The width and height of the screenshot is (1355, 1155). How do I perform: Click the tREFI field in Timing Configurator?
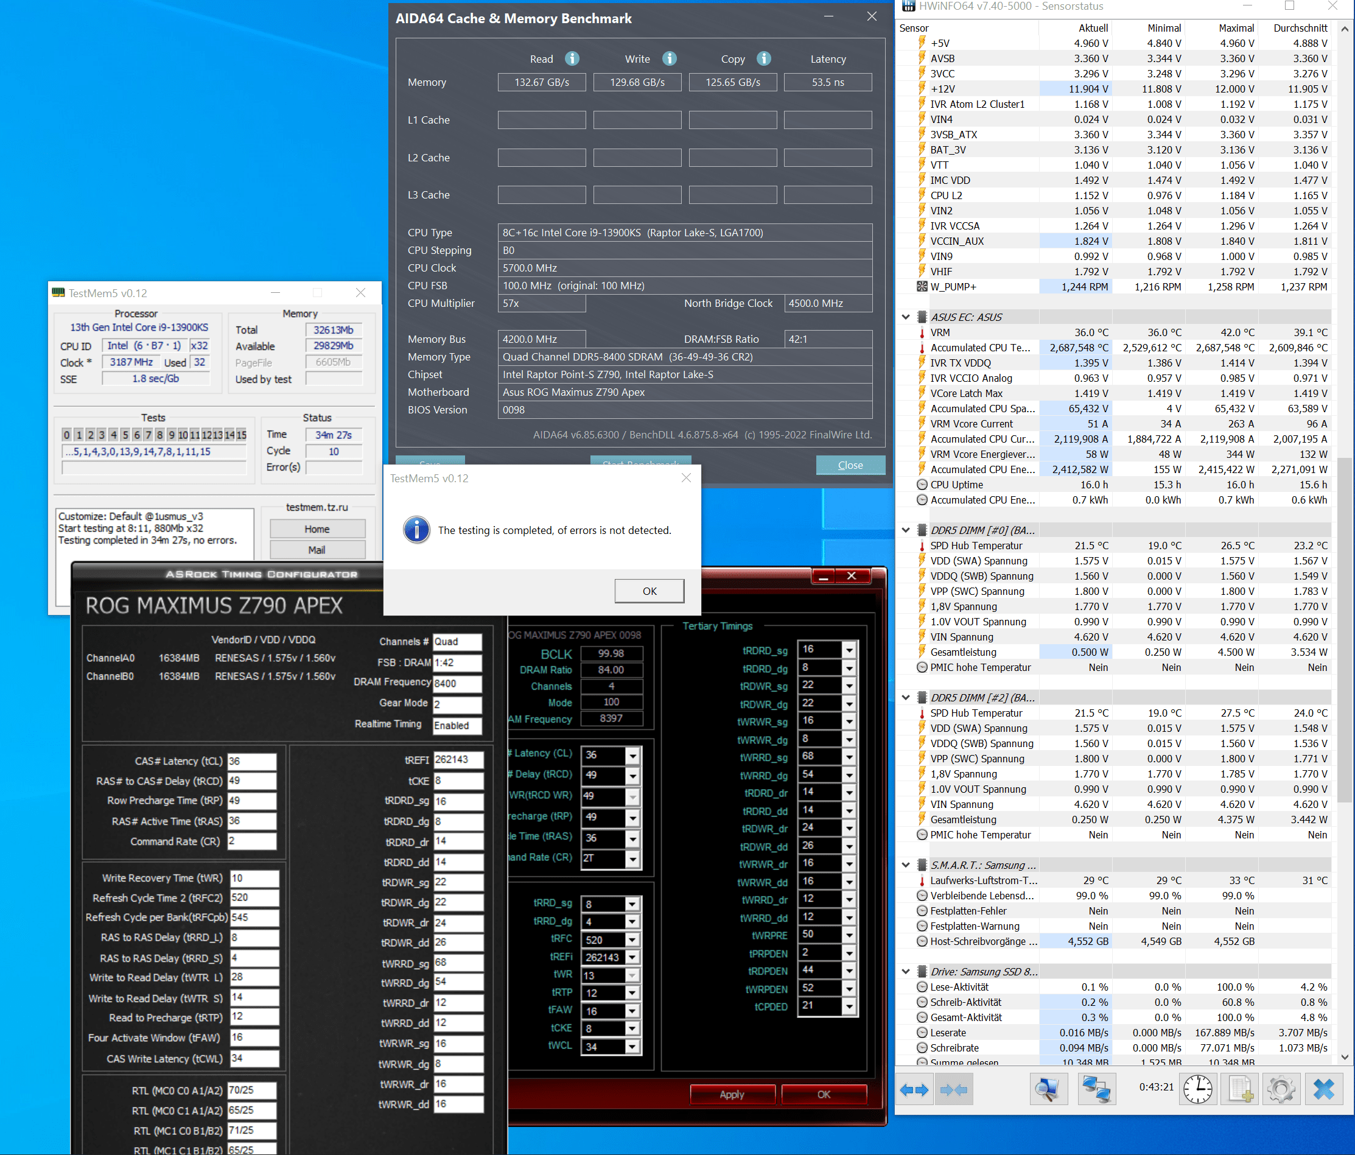pyautogui.click(x=458, y=759)
